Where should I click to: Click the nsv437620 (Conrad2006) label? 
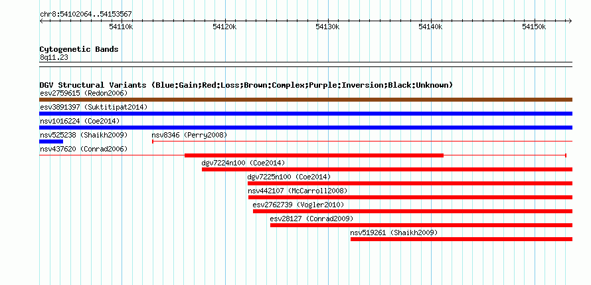click(x=84, y=149)
